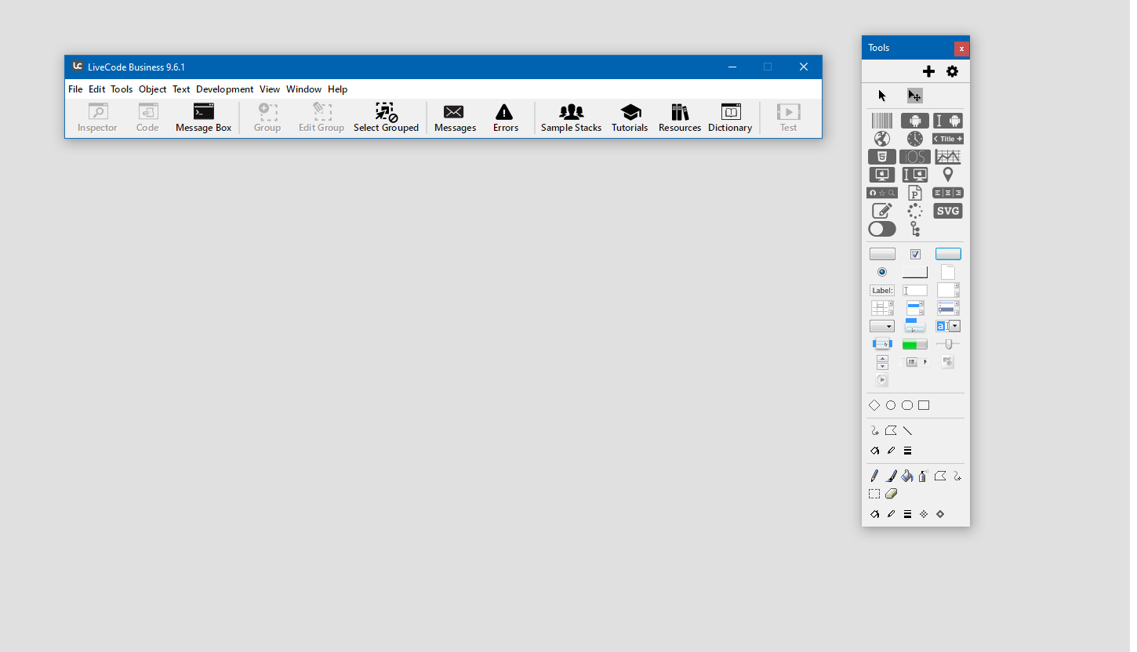Select the switch toggle widget
The height and width of the screenshot is (652, 1137).
(882, 229)
